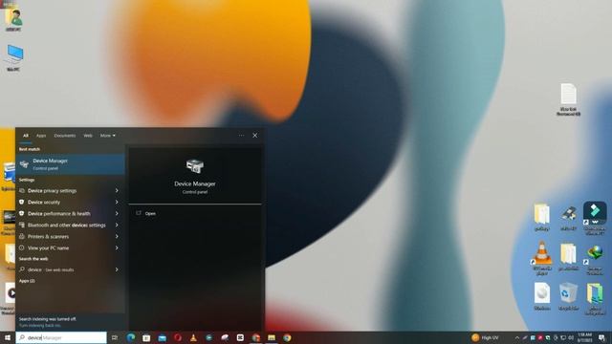Expand Bluetooth and other devices arrow
The height and width of the screenshot is (344, 612).
(117, 226)
